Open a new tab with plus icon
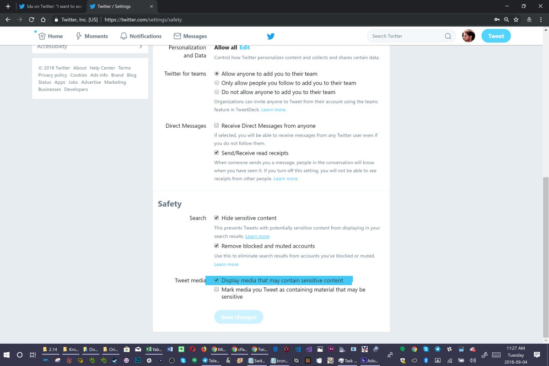Image resolution: width=549 pixels, height=366 pixels. click(7, 6)
